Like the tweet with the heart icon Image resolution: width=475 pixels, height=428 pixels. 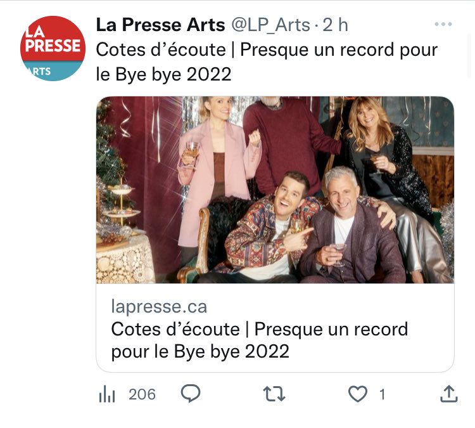pyautogui.click(x=358, y=394)
